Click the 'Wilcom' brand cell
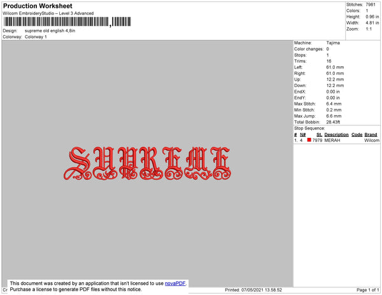The height and width of the screenshot is (295, 382). (372, 141)
